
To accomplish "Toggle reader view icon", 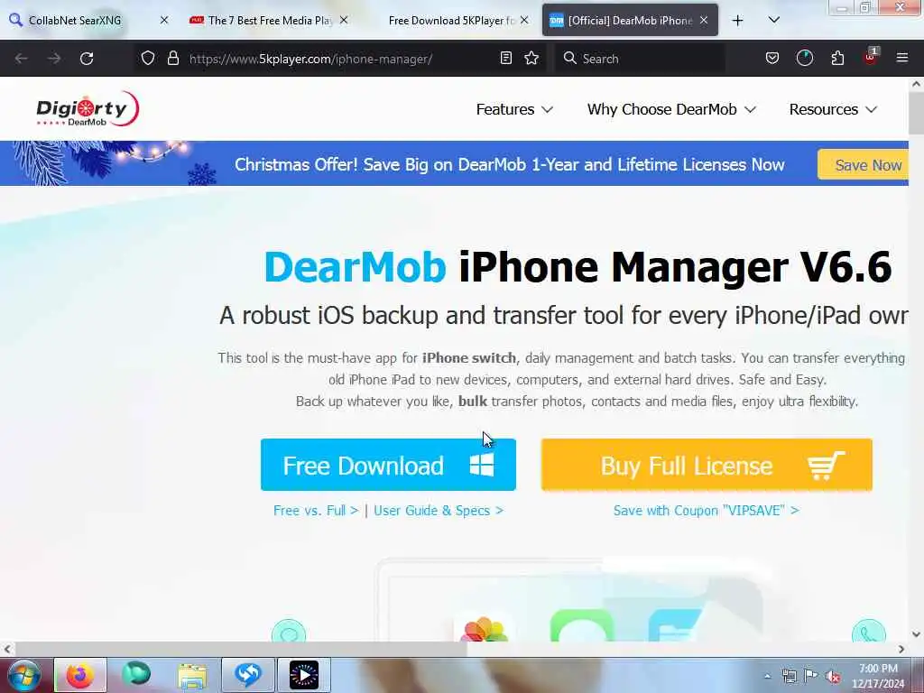I will [x=505, y=59].
